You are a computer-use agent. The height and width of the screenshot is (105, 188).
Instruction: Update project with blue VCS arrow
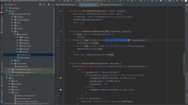(145, 1)
